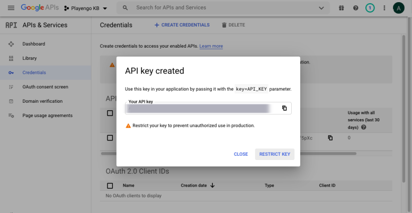Click the DELETE button in the header
The image size is (412, 213).
click(x=234, y=25)
